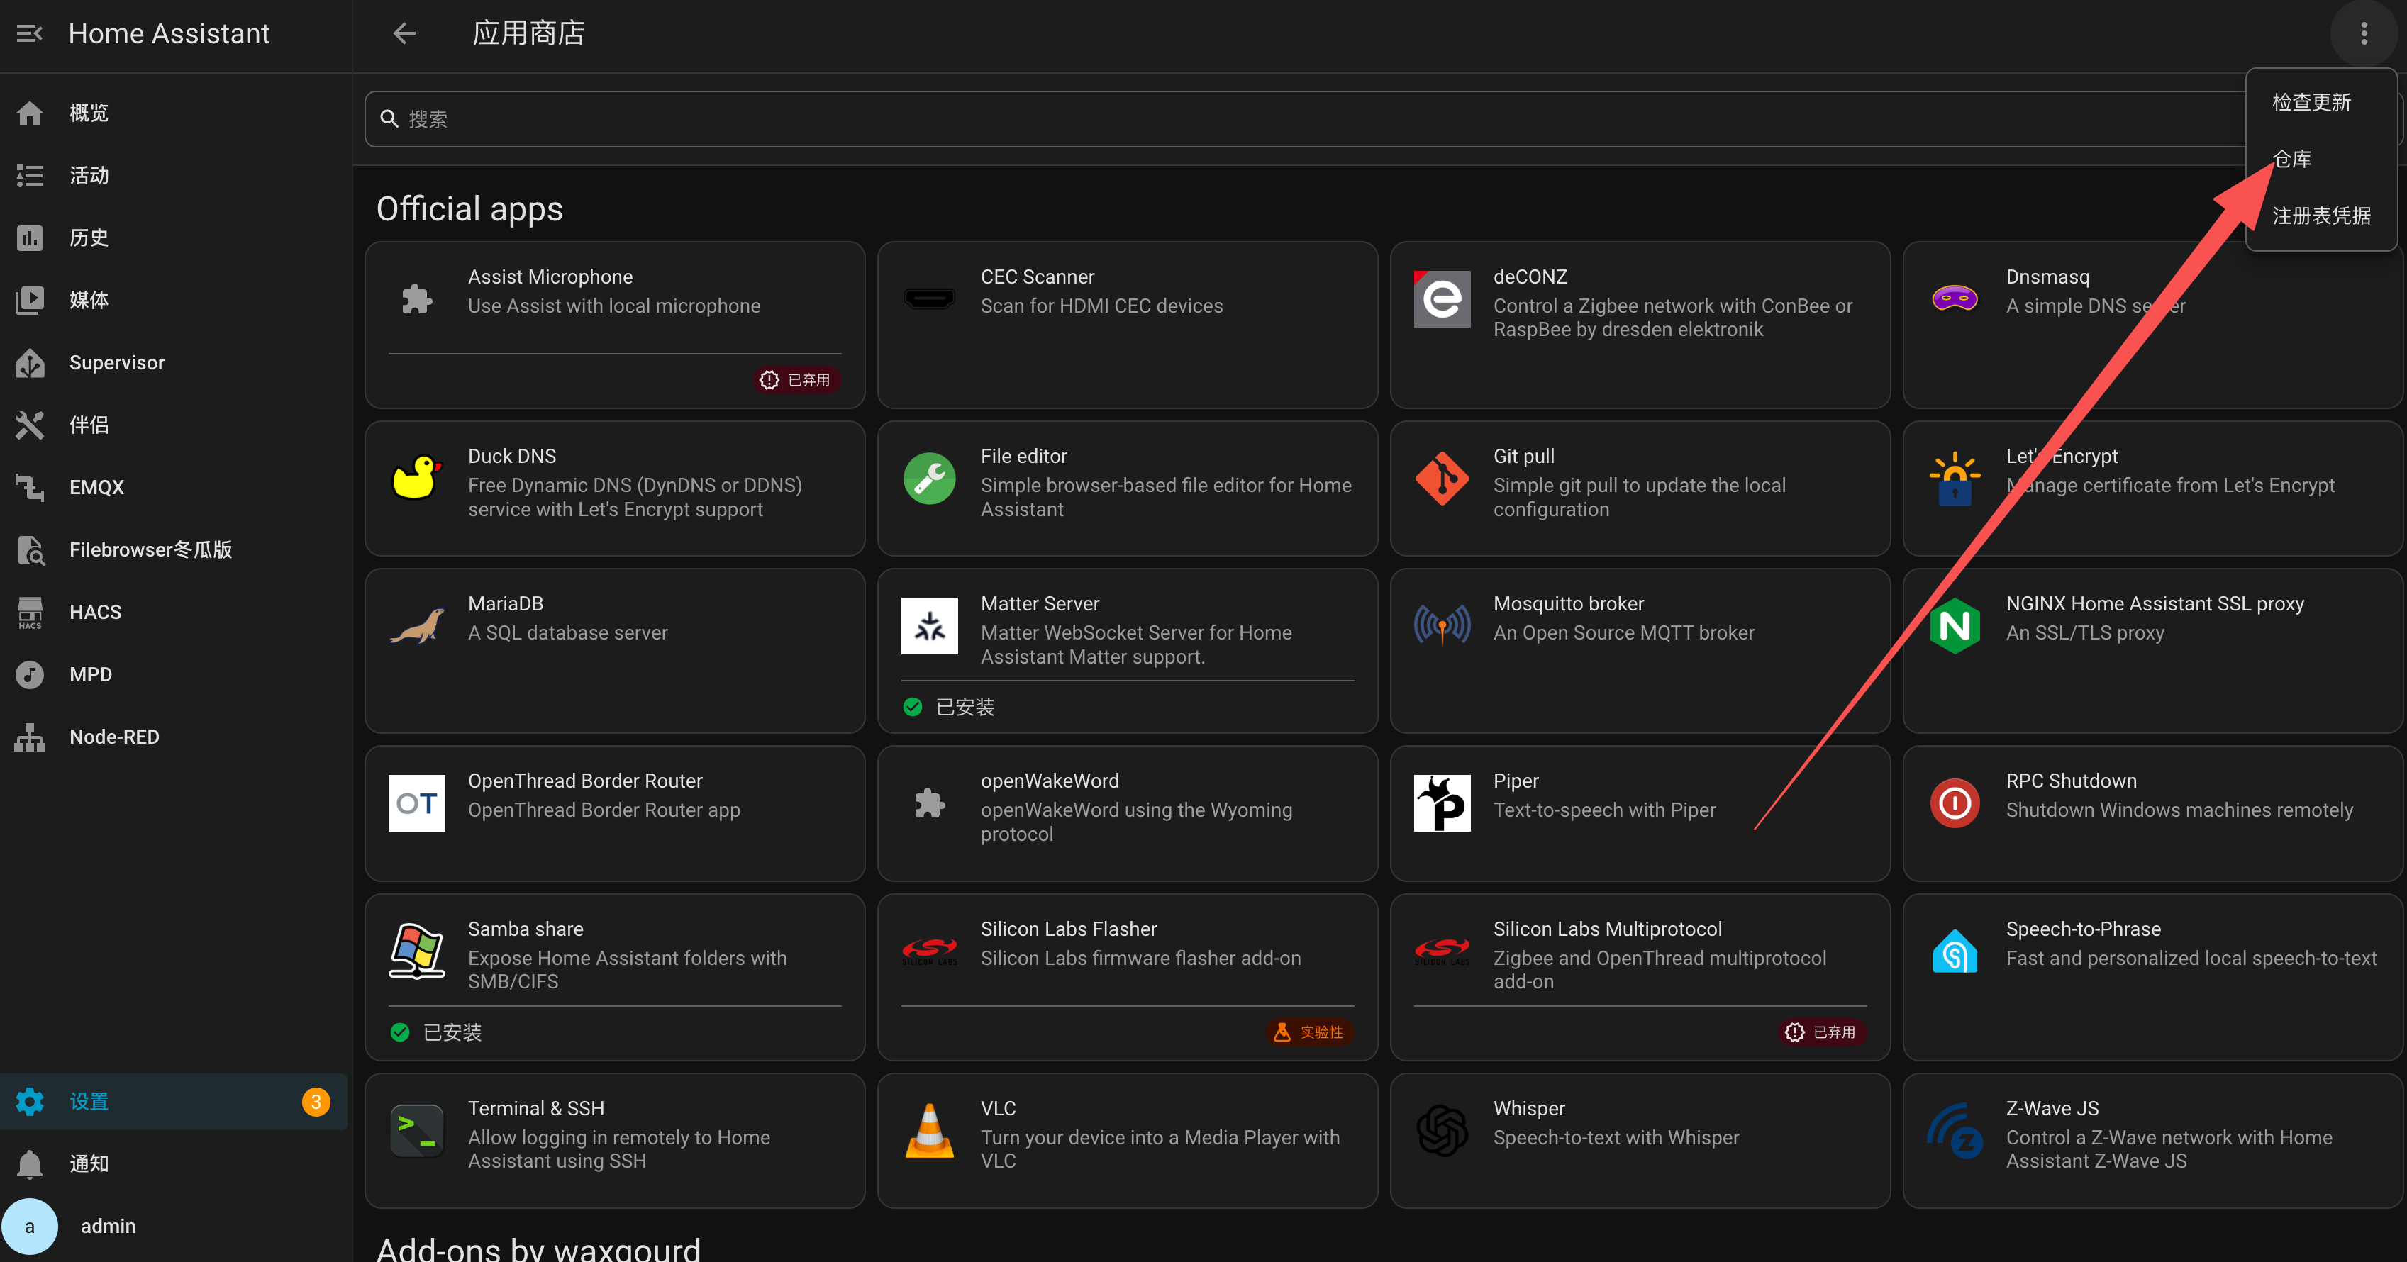Click the Node-RED sitemap icon in sidebar
This screenshot has width=2407, height=1262.
pos(30,737)
